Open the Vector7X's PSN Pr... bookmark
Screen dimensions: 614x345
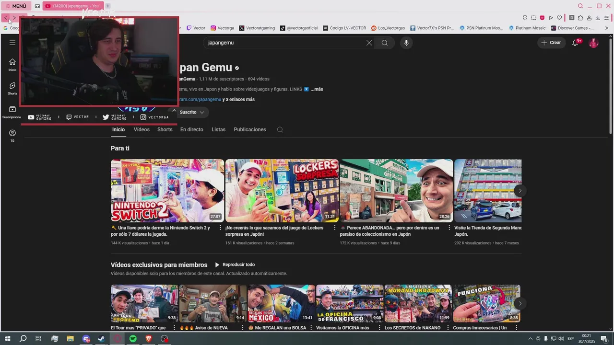point(432,28)
